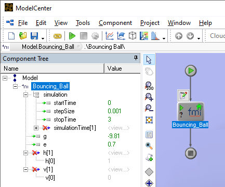Open the <view...> link for h[1]
This screenshot has width=225, height=187.
pyautogui.click(x=118, y=153)
